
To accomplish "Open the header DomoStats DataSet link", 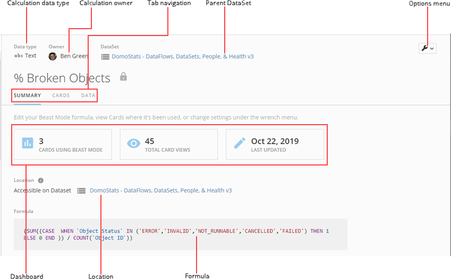I will coord(183,57).
